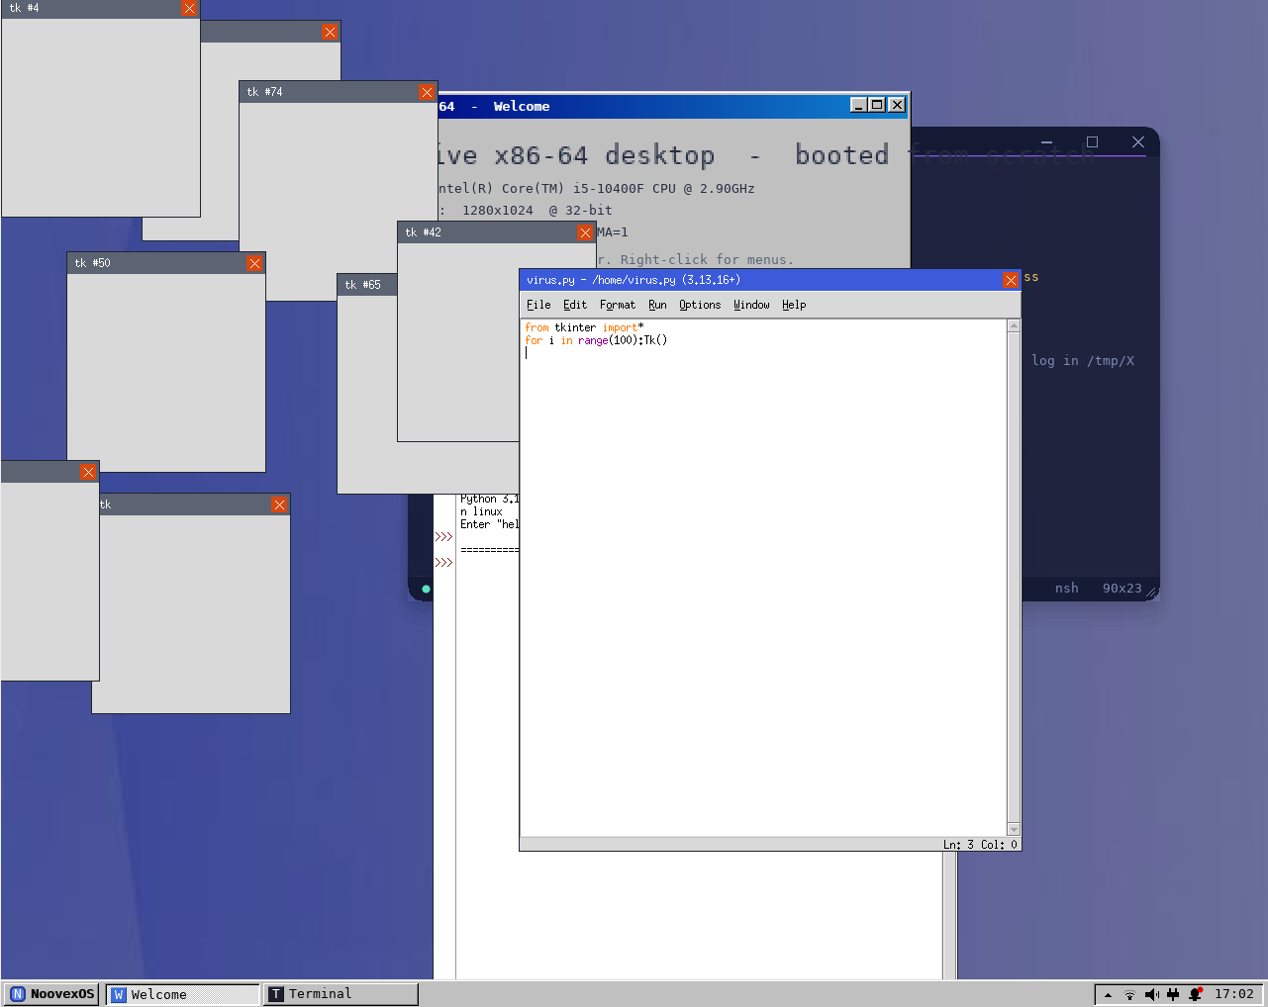Switch to Terminal in the taskbar
1268x1007 pixels.
tap(341, 994)
